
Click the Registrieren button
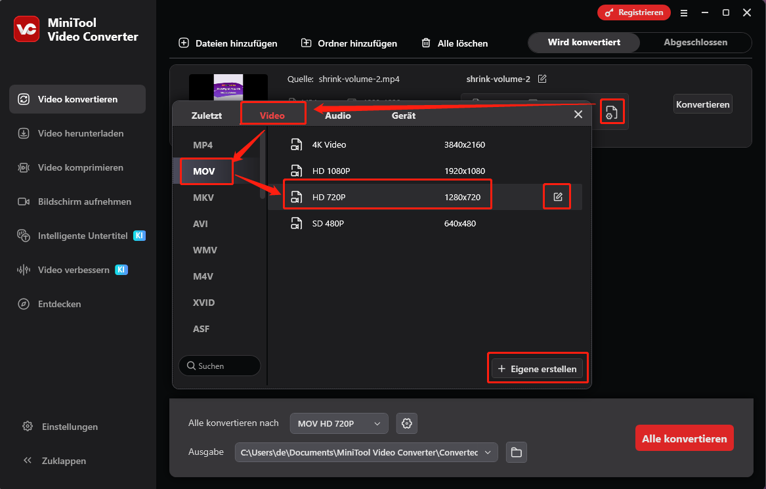pyautogui.click(x=633, y=12)
